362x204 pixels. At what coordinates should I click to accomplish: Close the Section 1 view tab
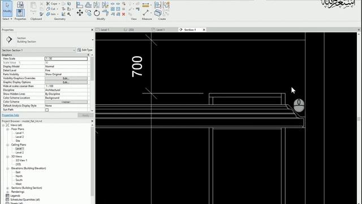point(204,29)
